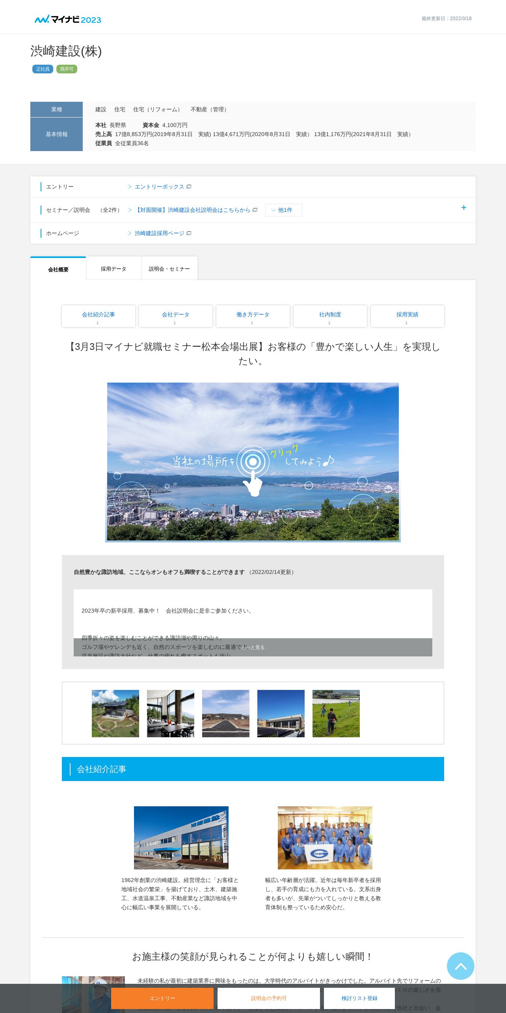Click the orange エントリー button
Image resolution: width=506 pixels, height=1013 pixels.
coord(162,998)
